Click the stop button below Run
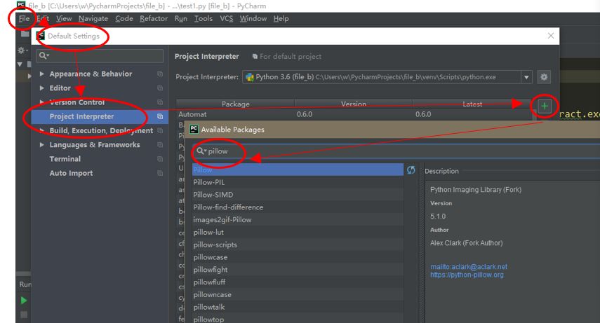Screen dimensions: 600x323 24,315
